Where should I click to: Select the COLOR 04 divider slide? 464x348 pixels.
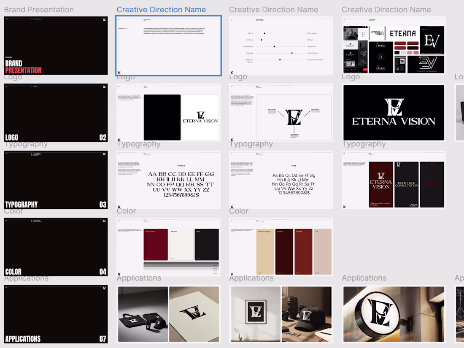coord(56,247)
